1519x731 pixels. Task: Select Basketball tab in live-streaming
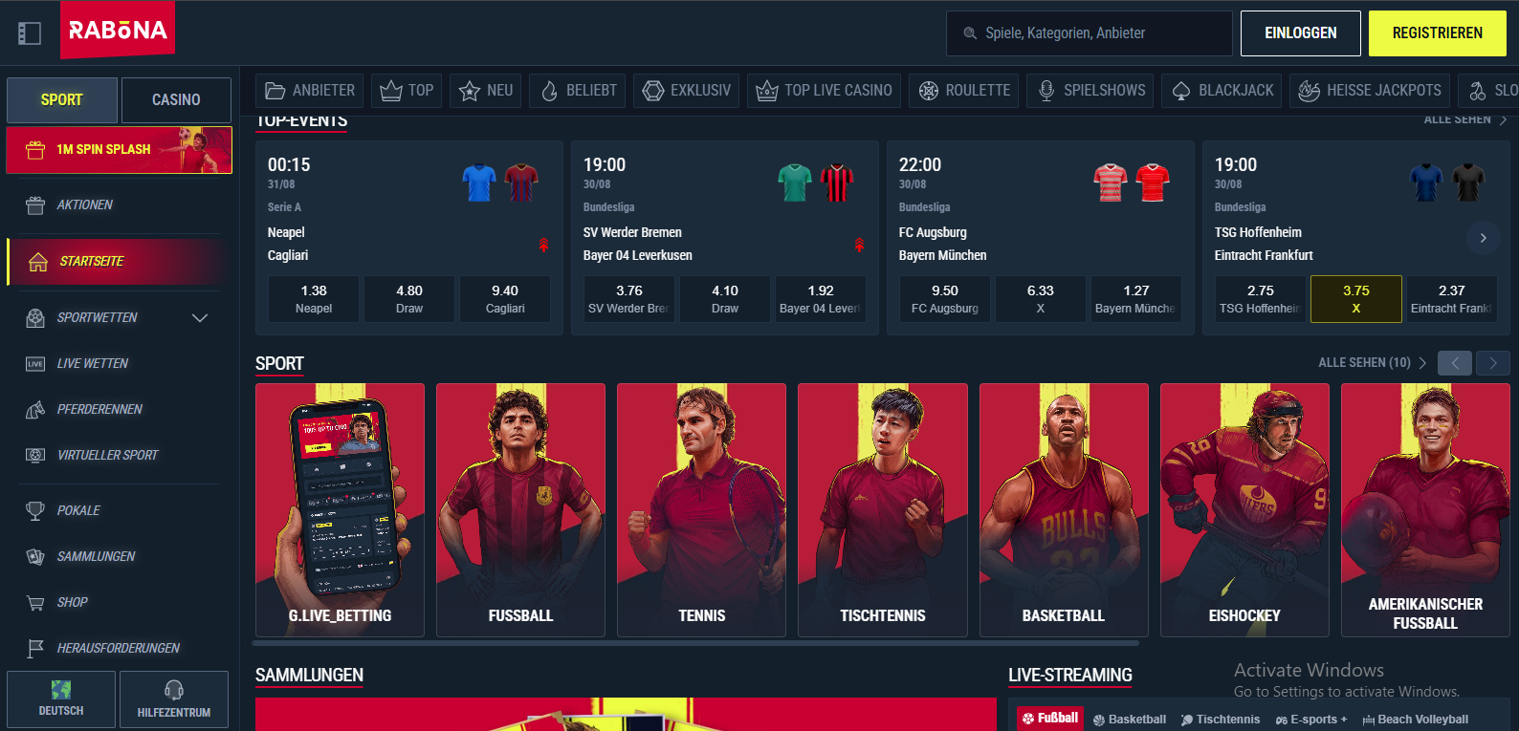(1130, 720)
